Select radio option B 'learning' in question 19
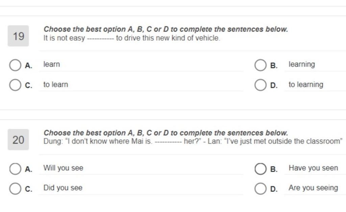Image resolution: width=346 pixels, height=212 pixels. [261, 65]
